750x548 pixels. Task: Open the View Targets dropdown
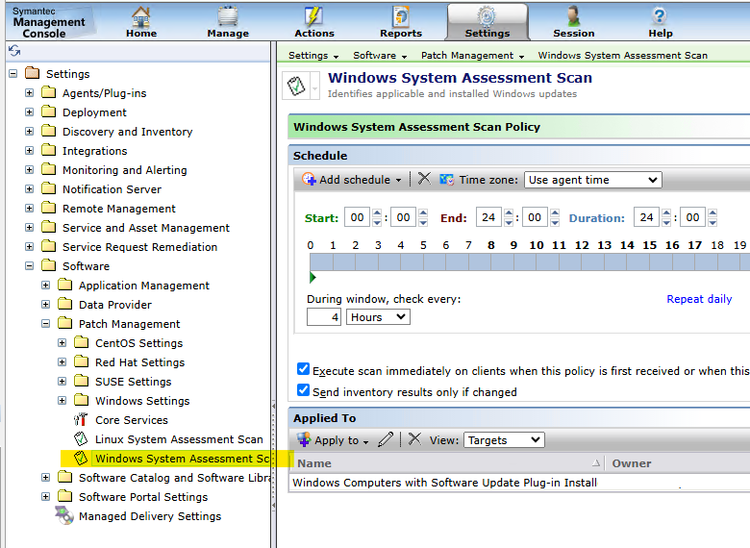point(503,440)
